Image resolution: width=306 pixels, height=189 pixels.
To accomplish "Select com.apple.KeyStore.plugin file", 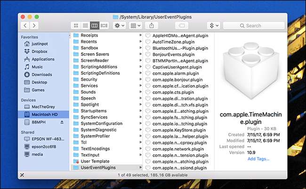I will tap(178, 130).
